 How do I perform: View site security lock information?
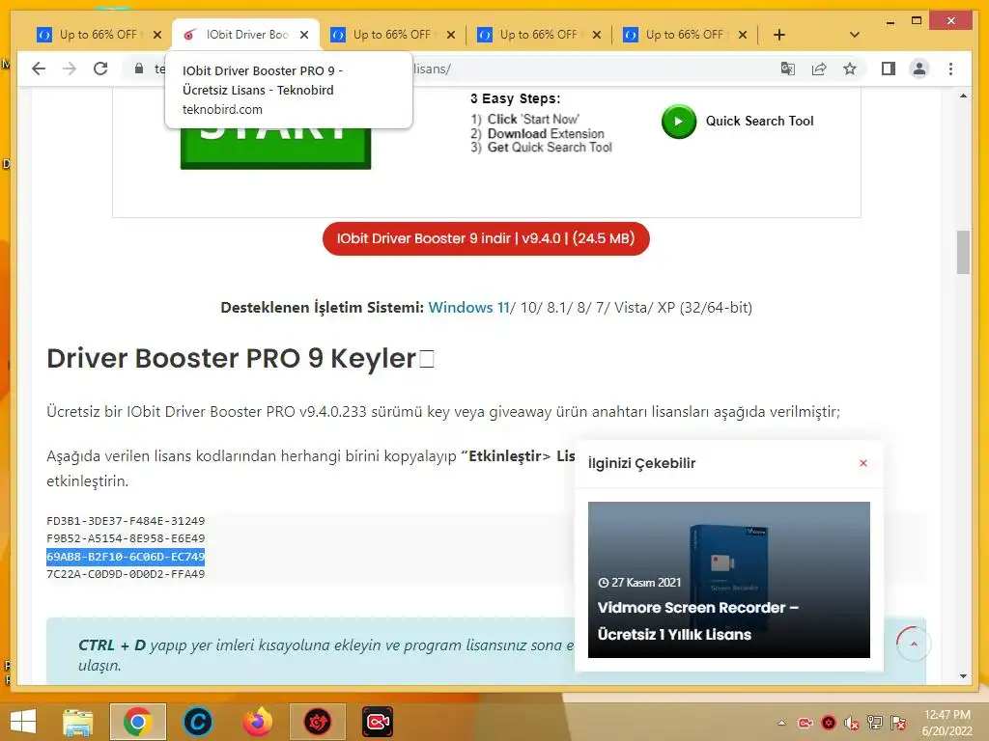[x=139, y=69]
